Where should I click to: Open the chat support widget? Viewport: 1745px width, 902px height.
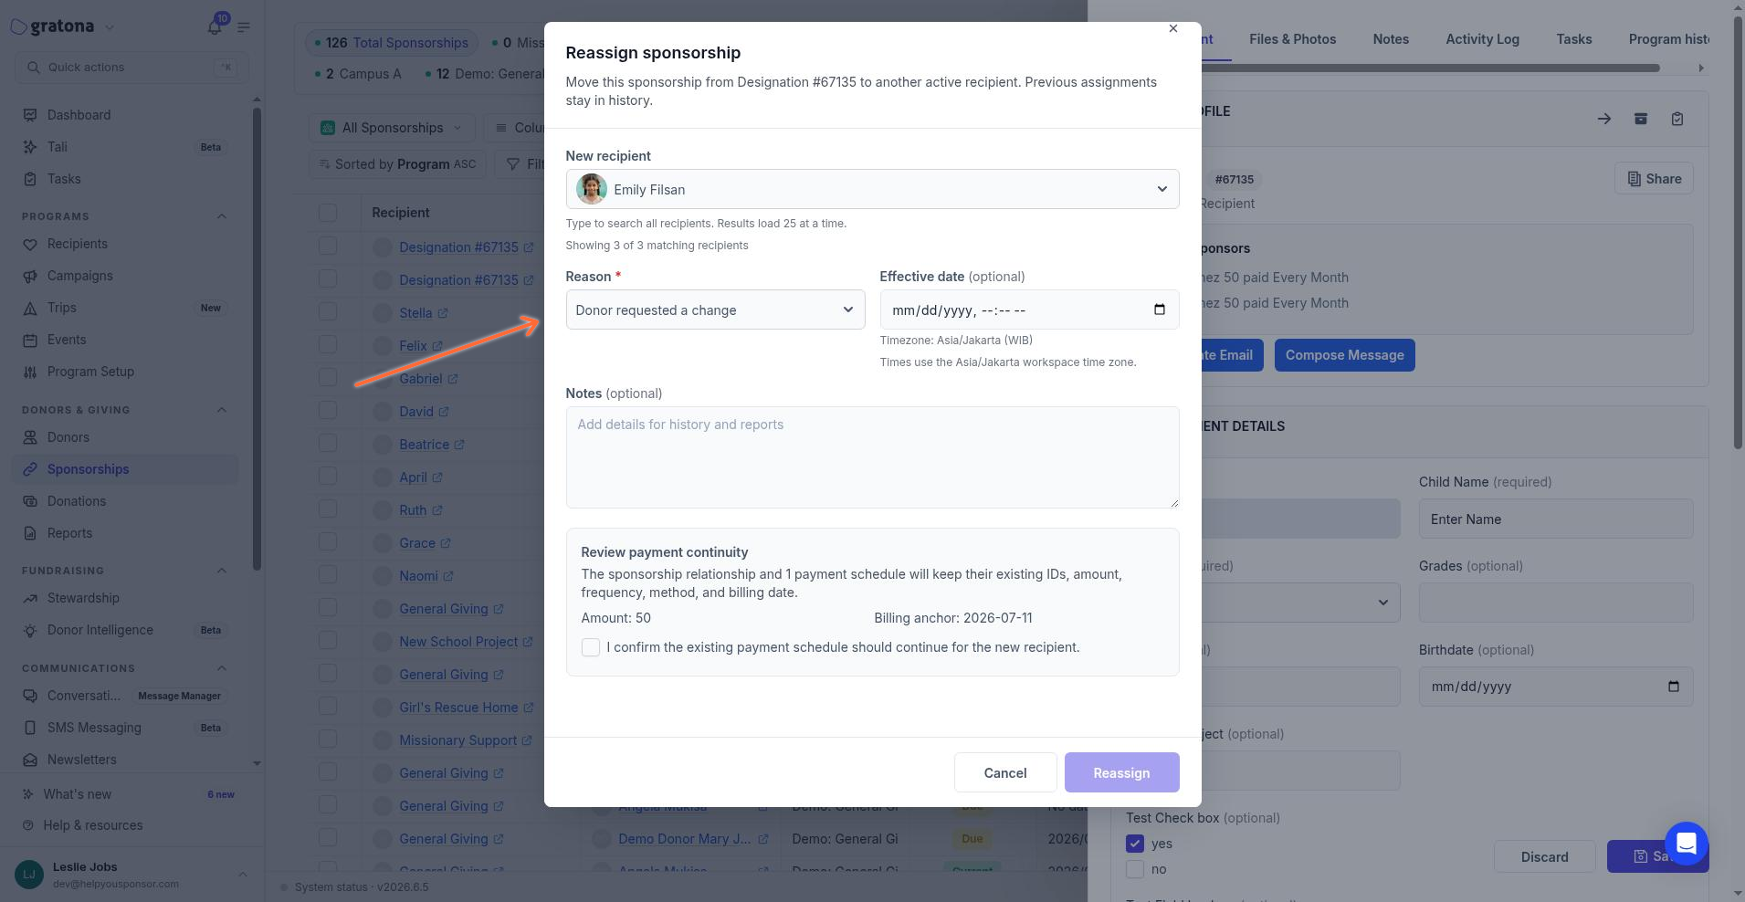pos(1686,844)
